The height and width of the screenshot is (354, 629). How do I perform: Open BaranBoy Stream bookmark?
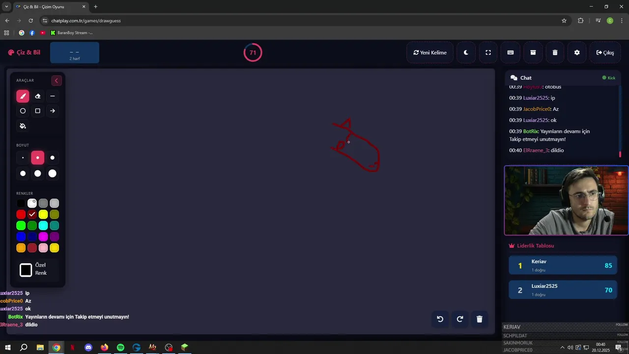72,33
